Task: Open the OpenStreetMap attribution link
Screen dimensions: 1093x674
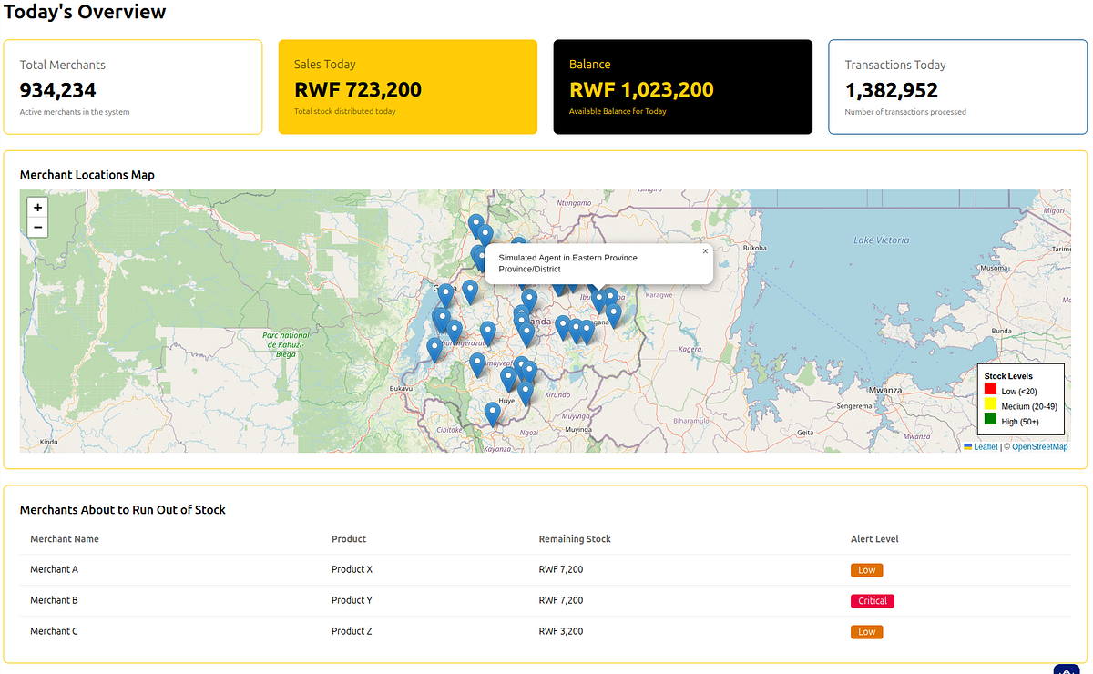Action: point(1039,446)
